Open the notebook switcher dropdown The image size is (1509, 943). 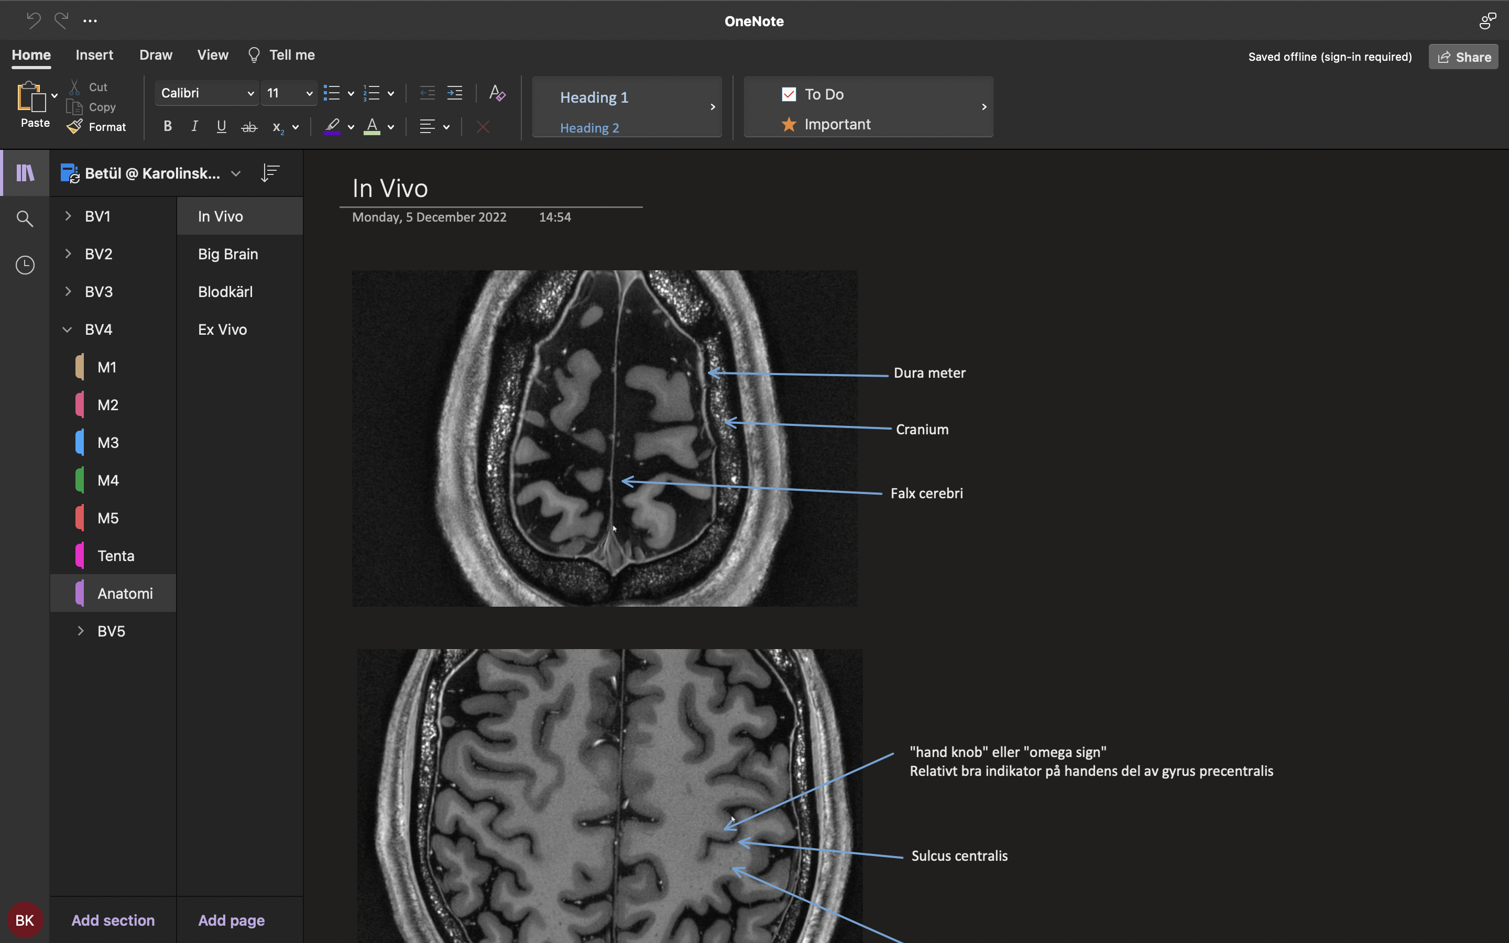tap(236, 173)
